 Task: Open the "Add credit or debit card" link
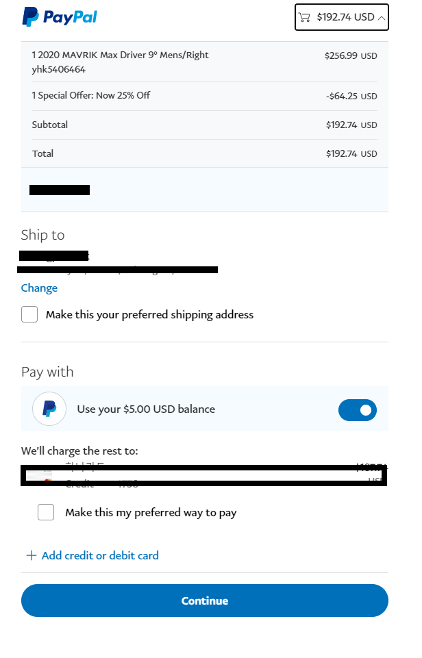click(x=100, y=555)
